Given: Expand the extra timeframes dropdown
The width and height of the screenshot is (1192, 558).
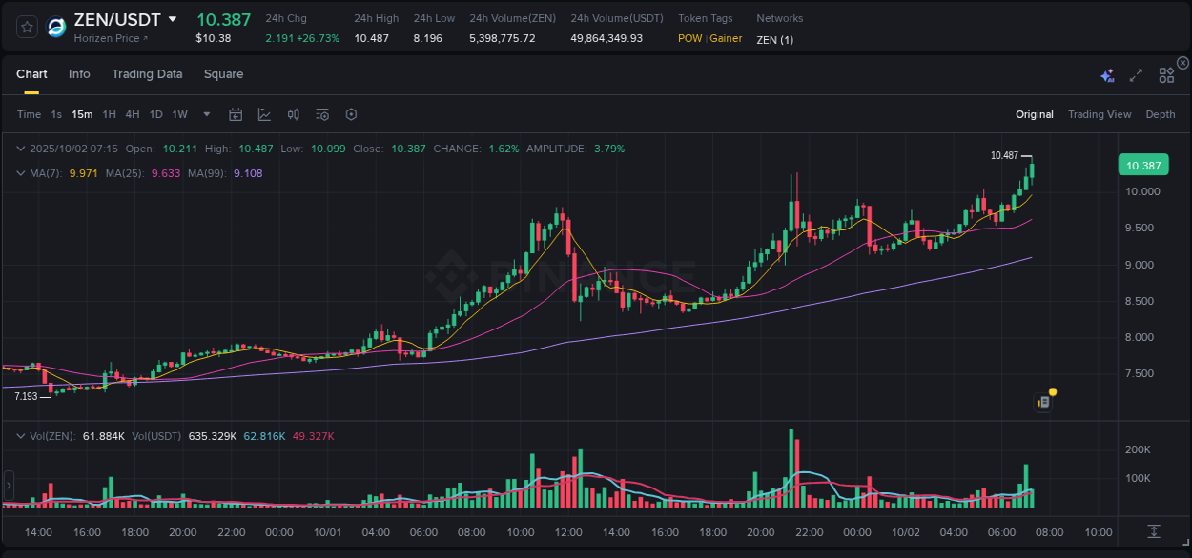Looking at the screenshot, I should [205, 114].
